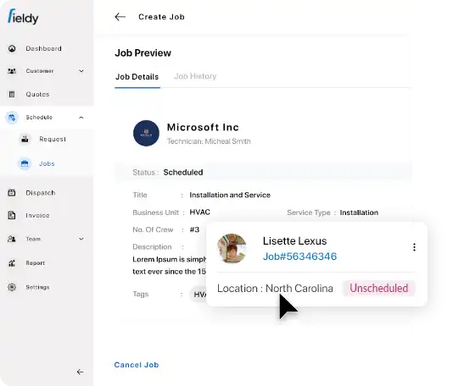Click the Request icon under Schedule
453x386 pixels.
tap(25, 139)
